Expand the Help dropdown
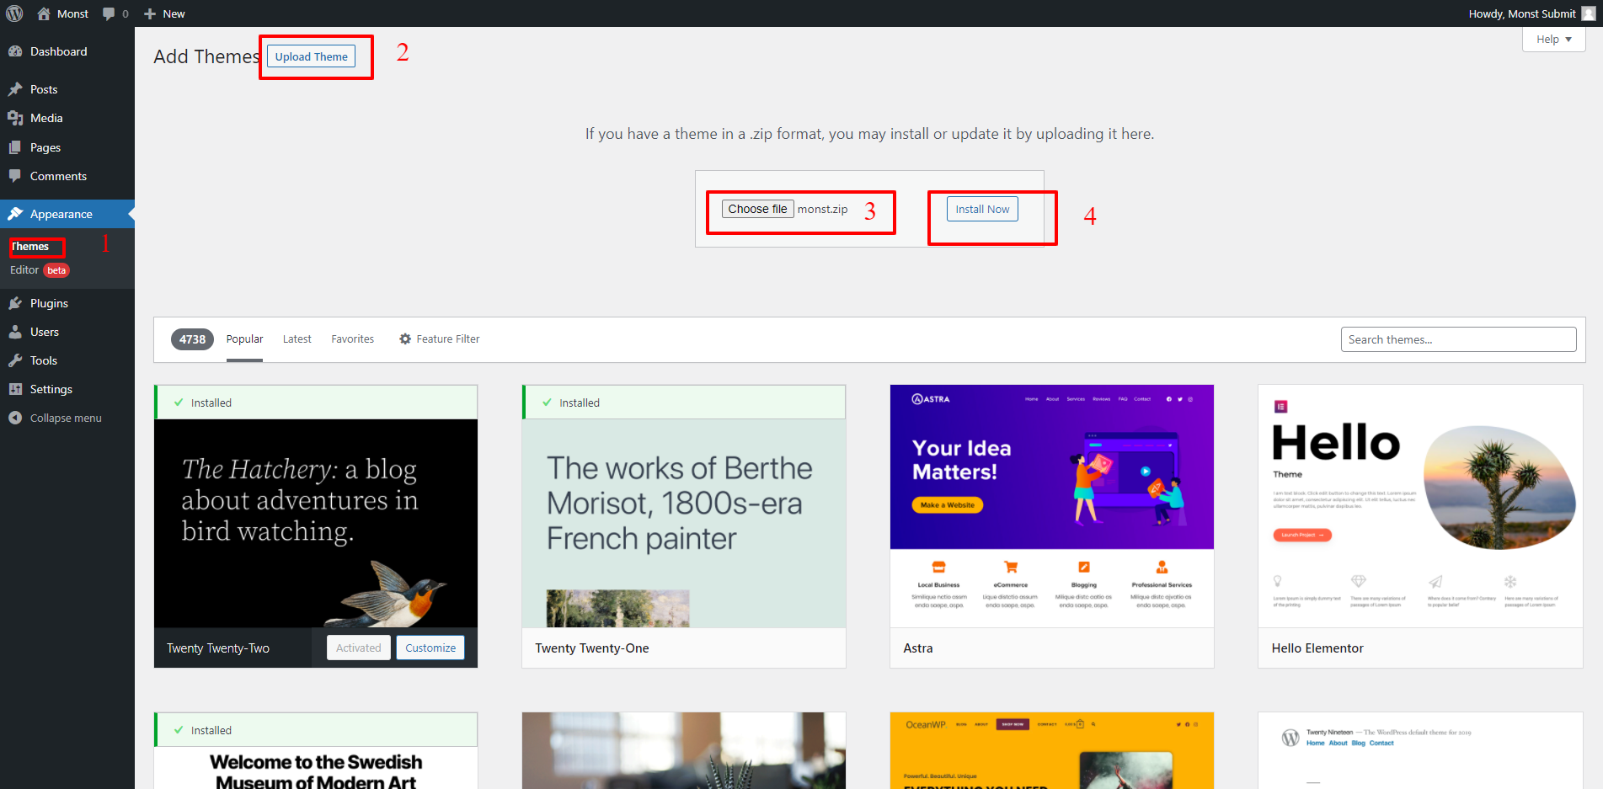 point(1553,39)
